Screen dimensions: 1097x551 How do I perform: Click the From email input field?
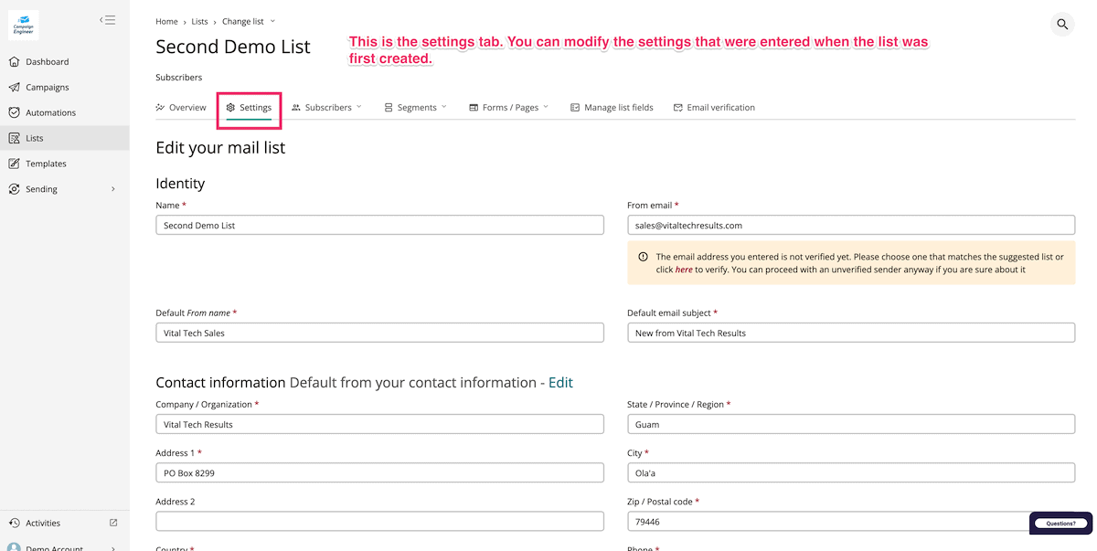tap(850, 225)
